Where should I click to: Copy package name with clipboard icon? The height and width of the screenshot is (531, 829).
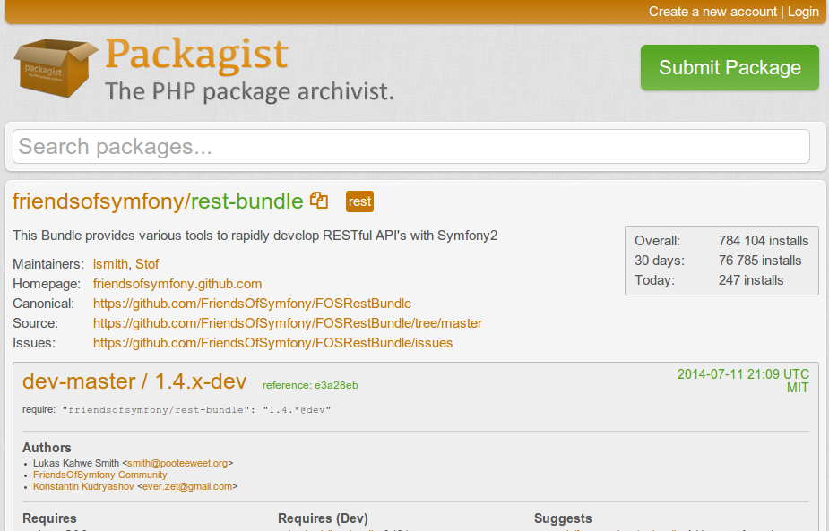319,201
